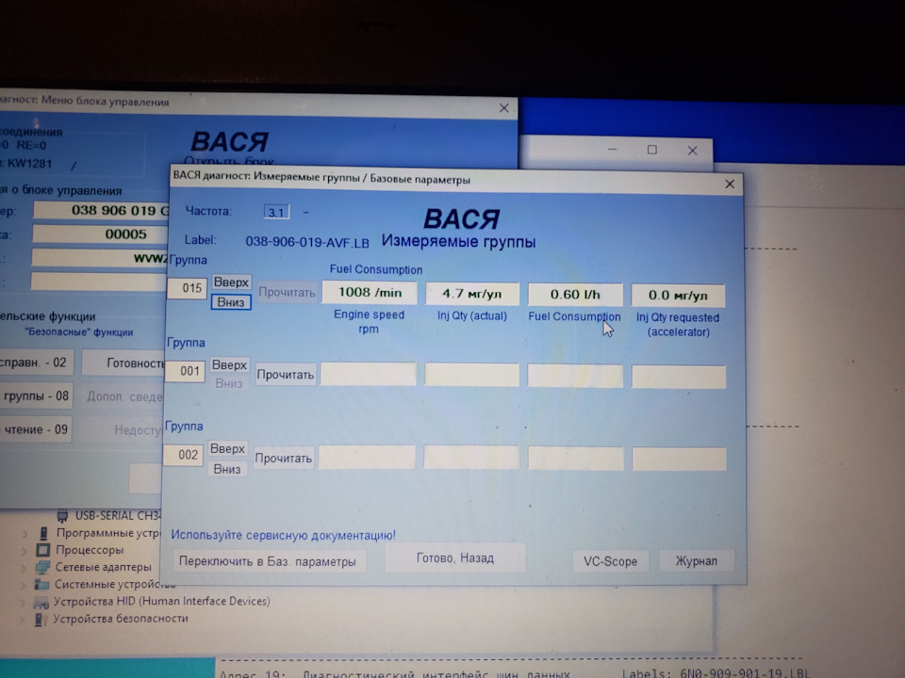The width and height of the screenshot is (905, 678).
Task: Click Вниз button for group 002
Action: [x=227, y=469]
